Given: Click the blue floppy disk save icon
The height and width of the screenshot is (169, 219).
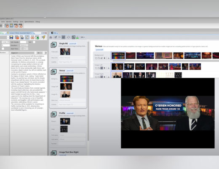Looking at the screenshot, I should pyautogui.click(x=11, y=37).
